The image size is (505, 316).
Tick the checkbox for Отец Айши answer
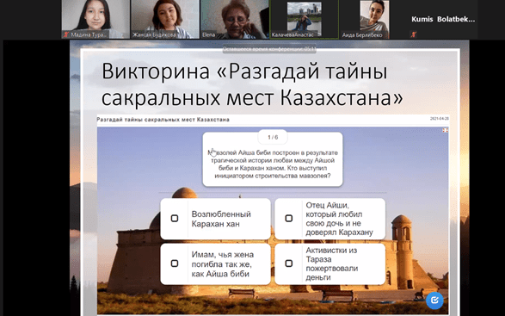288,219
